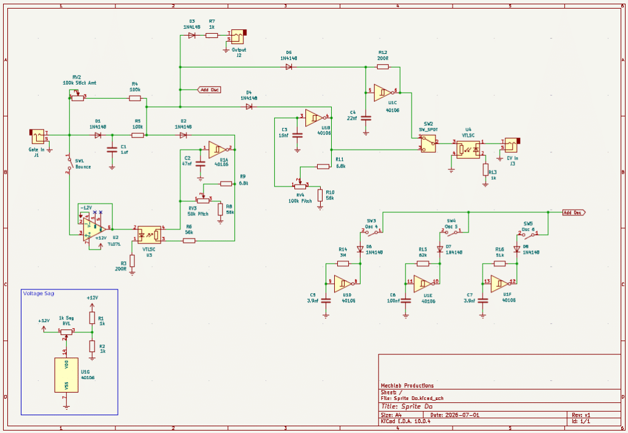Click the R15 82k resistor symbol
This screenshot has width=628, height=433.
point(423,264)
